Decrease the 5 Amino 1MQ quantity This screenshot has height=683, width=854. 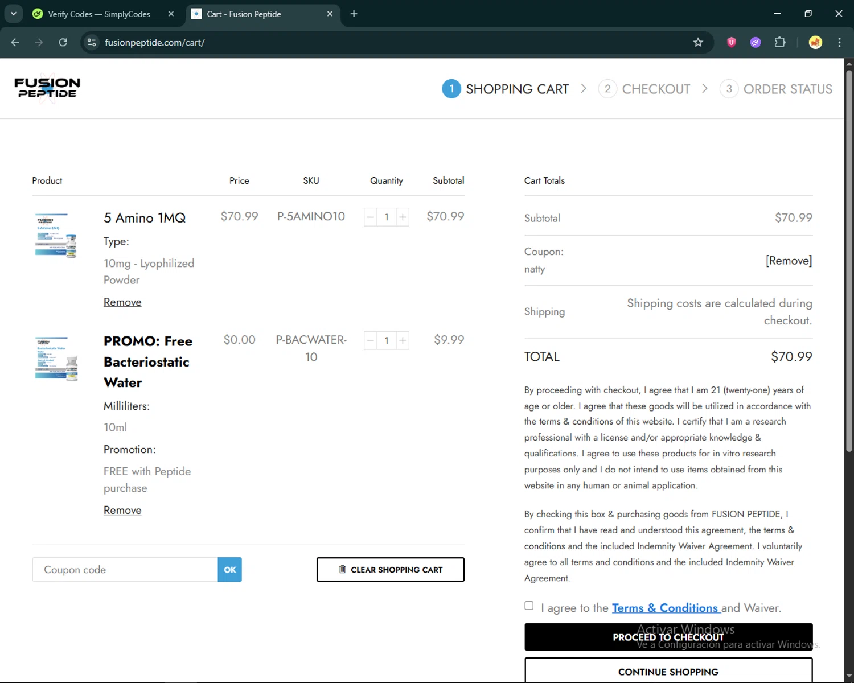[x=371, y=217]
